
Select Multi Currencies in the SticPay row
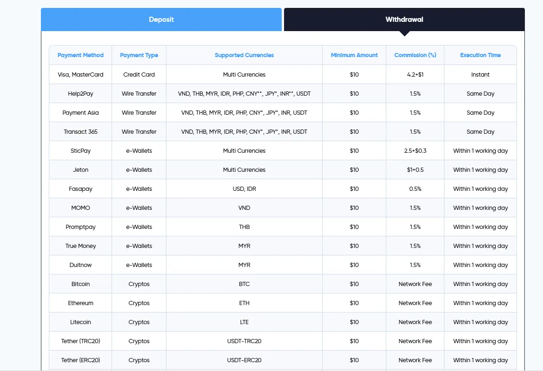(244, 151)
